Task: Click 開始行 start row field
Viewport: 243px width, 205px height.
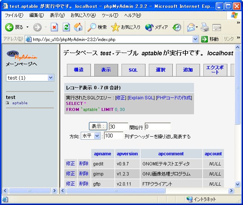Action: coord(158,127)
